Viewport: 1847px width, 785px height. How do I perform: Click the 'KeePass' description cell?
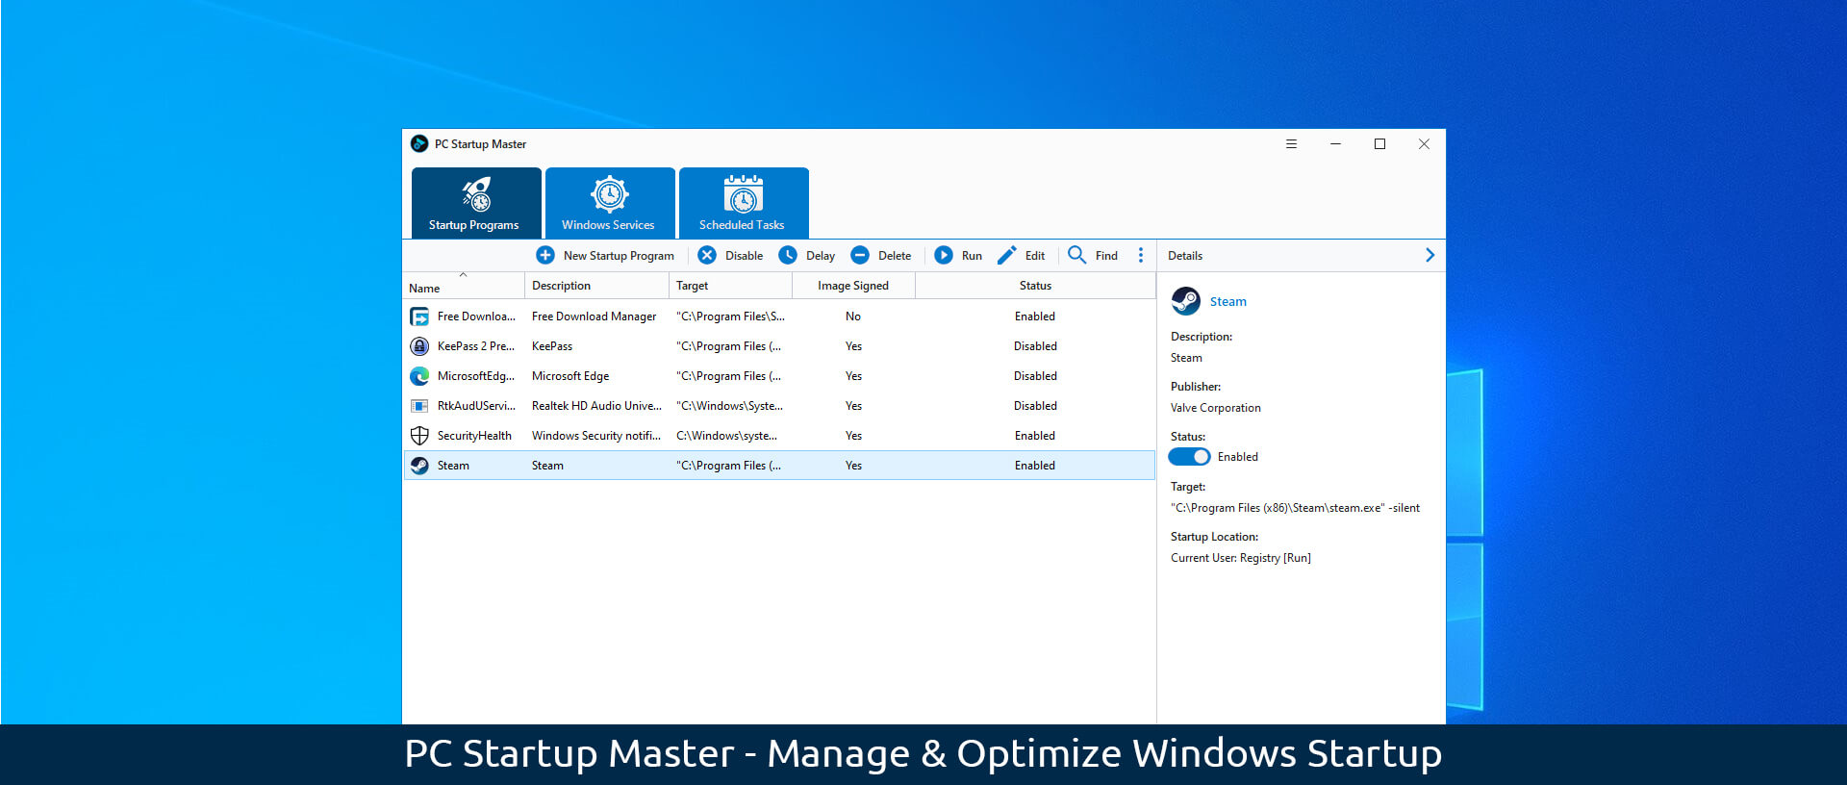pos(552,346)
